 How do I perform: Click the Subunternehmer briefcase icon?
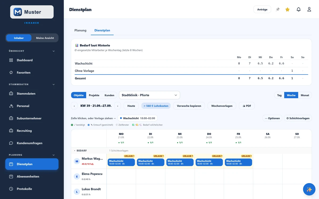click(x=11, y=118)
